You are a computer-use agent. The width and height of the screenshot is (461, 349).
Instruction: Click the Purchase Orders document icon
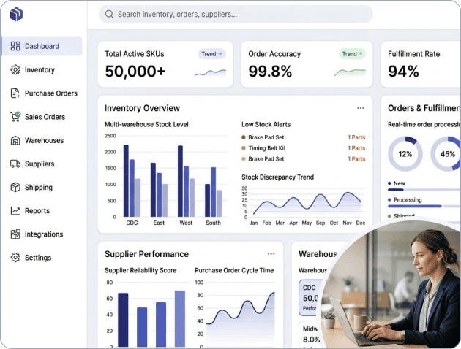(15, 93)
